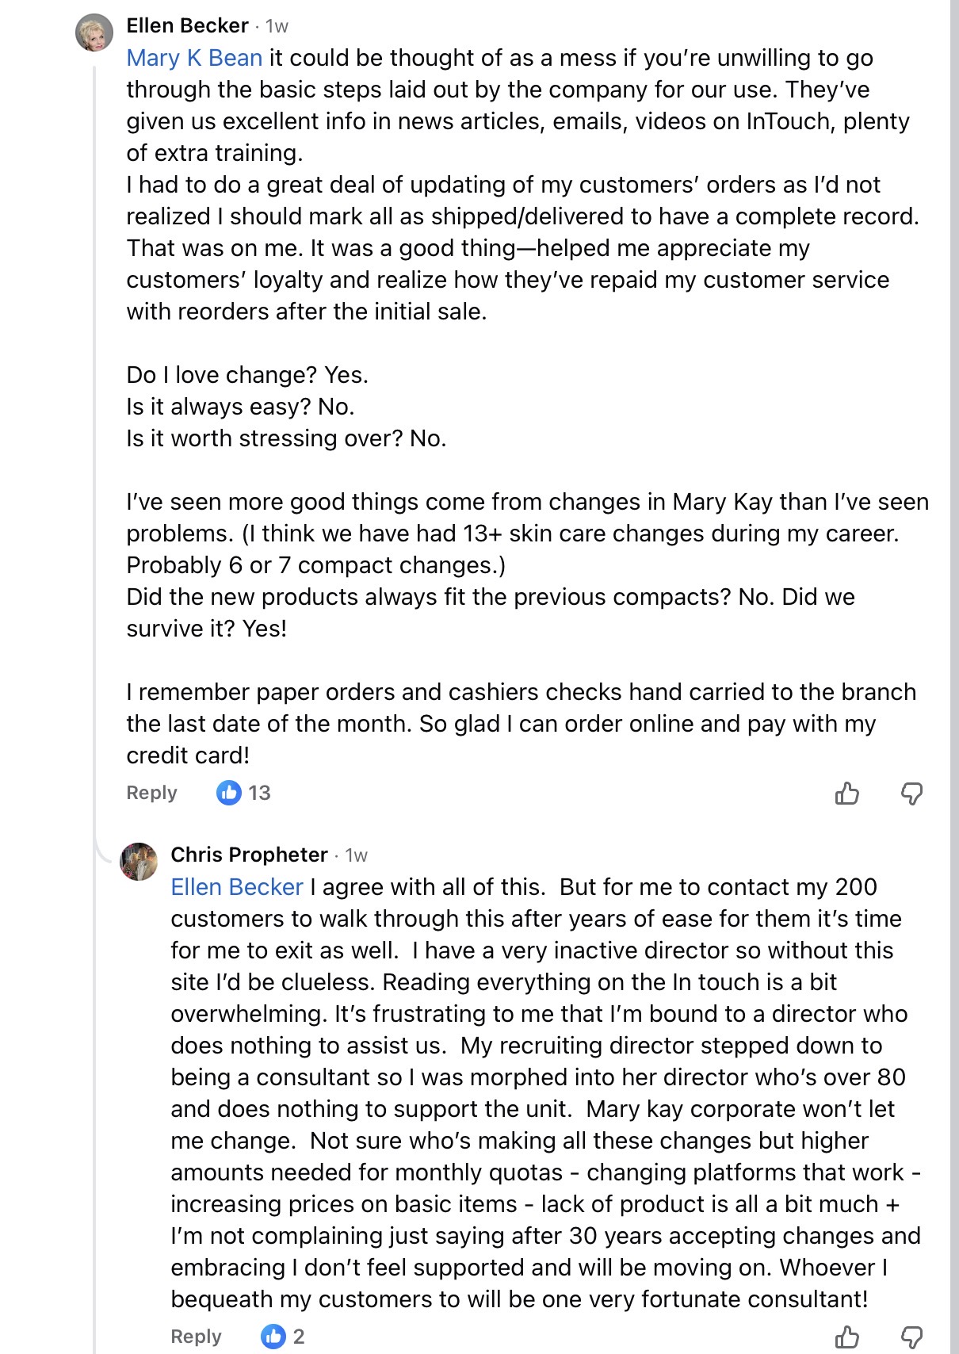959x1354 pixels.
Task: Like Ellen Becker's comment with thumbs up
Action: tap(846, 793)
